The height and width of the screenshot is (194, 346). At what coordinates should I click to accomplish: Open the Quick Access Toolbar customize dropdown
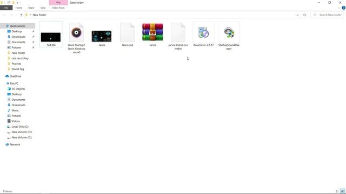[17, 3]
